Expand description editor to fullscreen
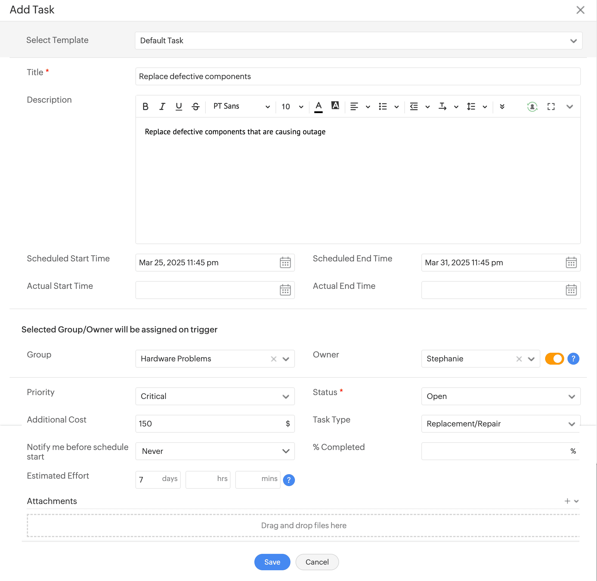This screenshot has height=581, width=597. point(551,107)
